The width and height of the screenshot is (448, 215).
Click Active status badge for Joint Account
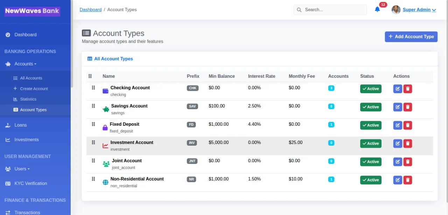[x=371, y=161]
